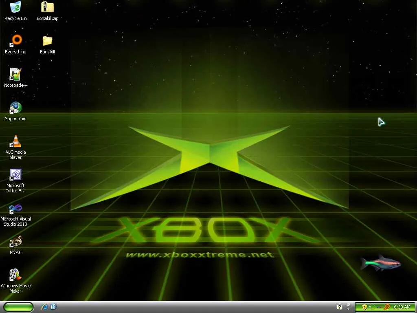Select the Bonzikill.zip archive icon
The width and height of the screenshot is (417, 313).
click(47, 11)
